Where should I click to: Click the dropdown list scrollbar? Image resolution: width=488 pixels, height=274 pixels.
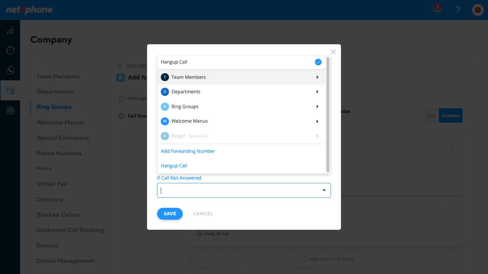[x=328, y=115]
